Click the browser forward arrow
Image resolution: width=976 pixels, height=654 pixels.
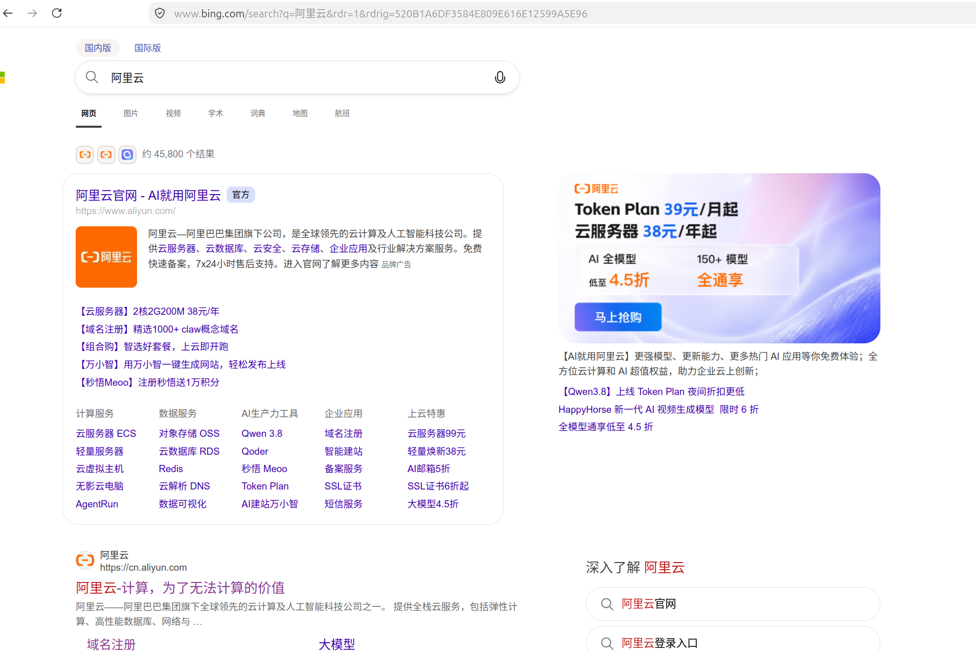32,13
